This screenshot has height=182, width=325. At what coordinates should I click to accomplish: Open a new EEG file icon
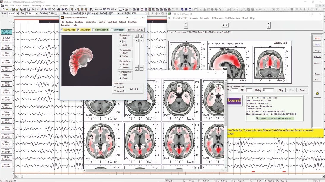click(x=3, y=9)
